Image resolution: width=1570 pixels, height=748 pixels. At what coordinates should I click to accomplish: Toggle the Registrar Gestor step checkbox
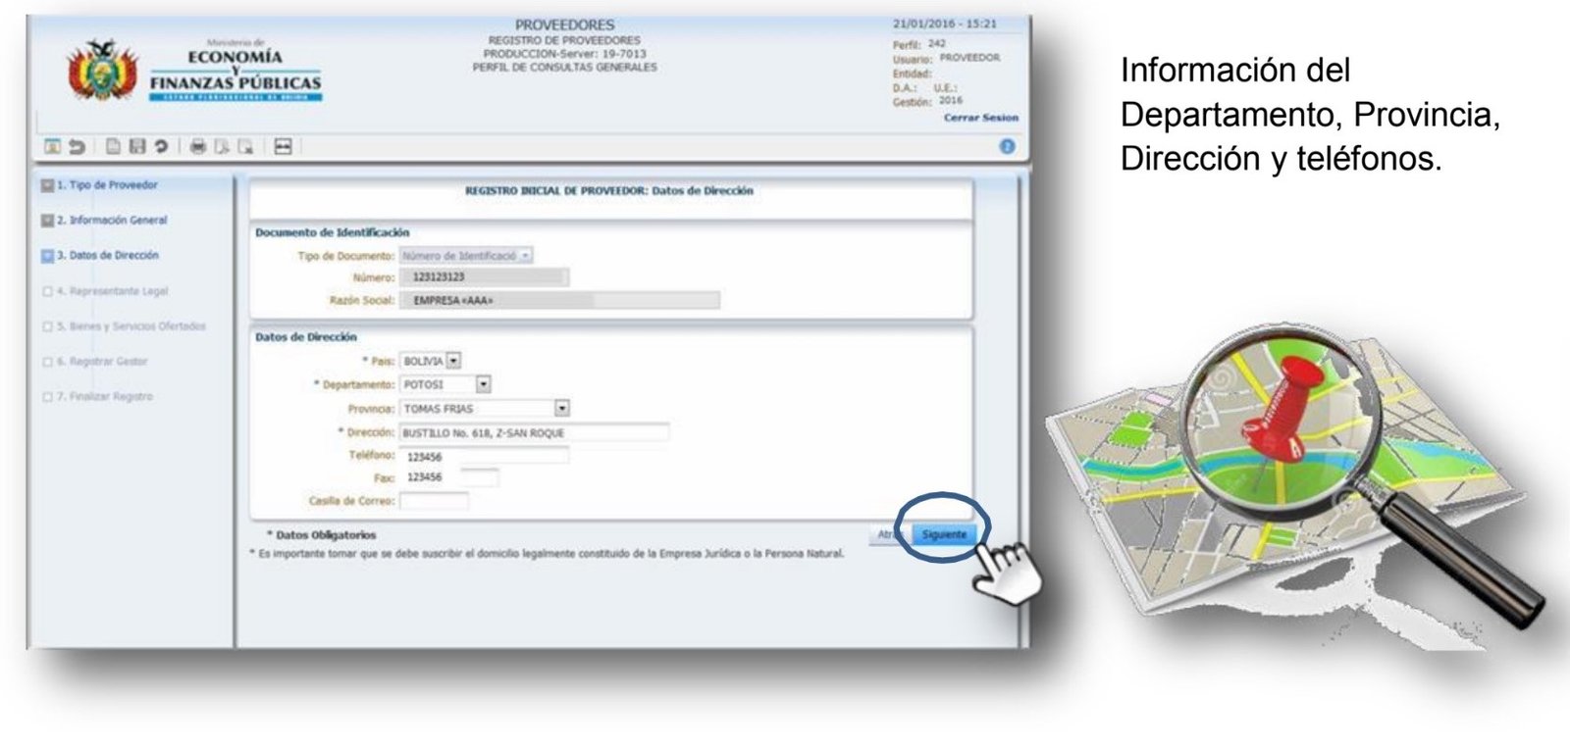(47, 362)
